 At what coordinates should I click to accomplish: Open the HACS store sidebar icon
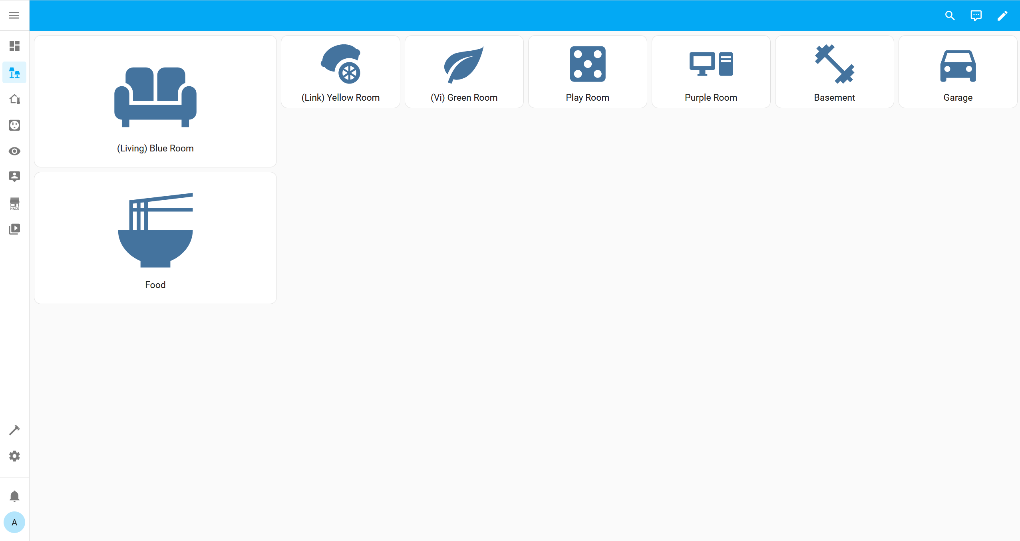pos(14,203)
